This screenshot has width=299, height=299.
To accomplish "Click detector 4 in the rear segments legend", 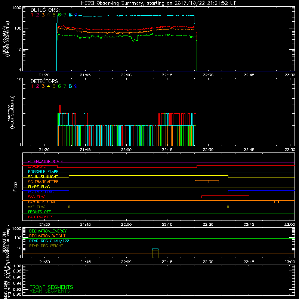I will tap(49, 86).
